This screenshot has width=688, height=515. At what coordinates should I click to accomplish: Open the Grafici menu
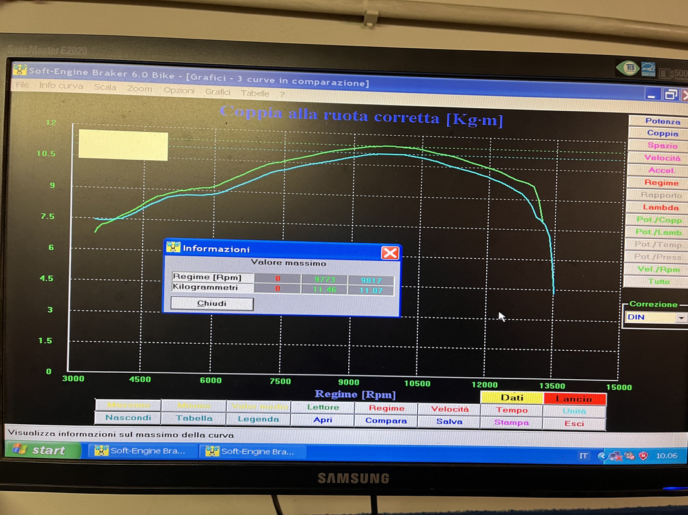pos(218,91)
